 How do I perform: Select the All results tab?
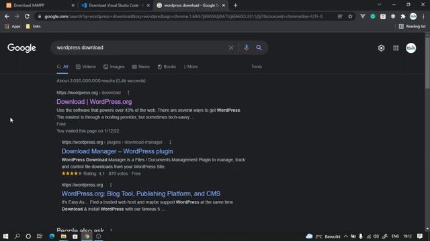click(62, 67)
